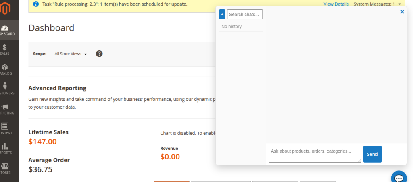
Task: Open the All Store Views scope dropdown
Action: coord(71,54)
